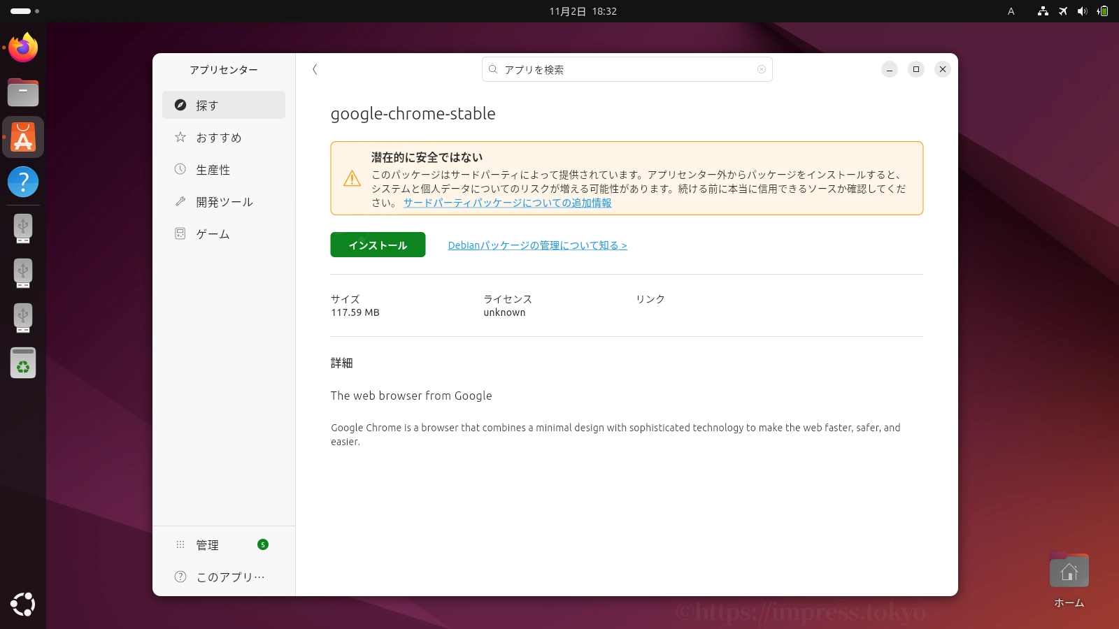Image resolution: width=1119 pixels, height=629 pixels.
Task: Show applications with the Ubuntu logo button
Action: pos(23,604)
